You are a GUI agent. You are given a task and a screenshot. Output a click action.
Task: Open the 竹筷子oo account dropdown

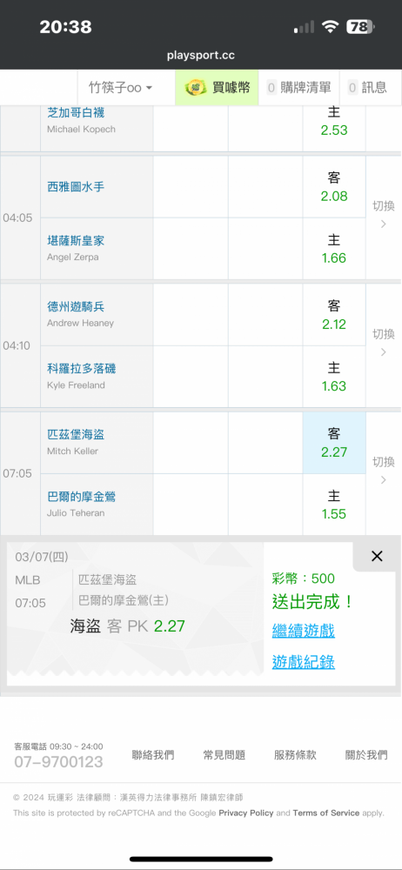(x=121, y=88)
